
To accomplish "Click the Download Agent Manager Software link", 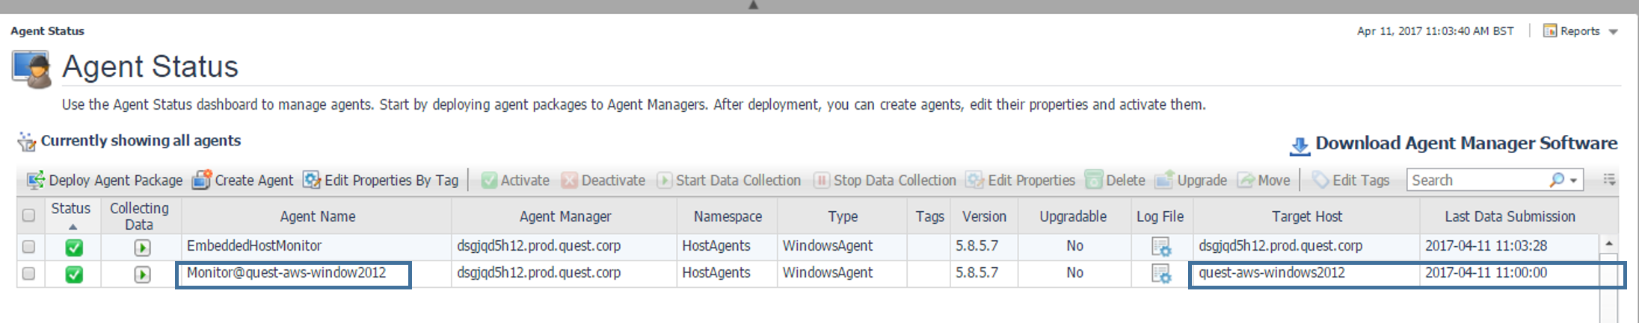I will pyautogui.click(x=1466, y=143).
